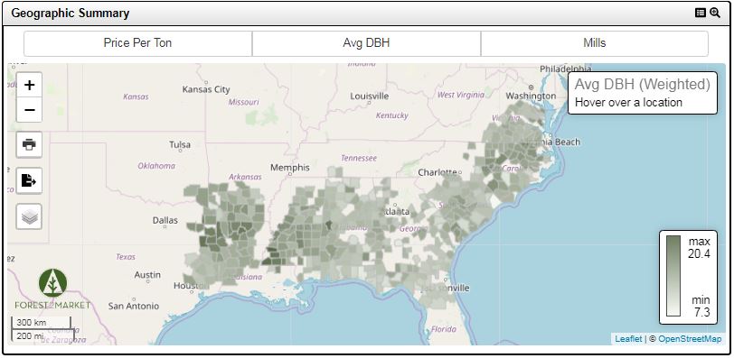This screenshot has width=734, height=358.
Task: Click the Kansas City label
Action: 206,89
